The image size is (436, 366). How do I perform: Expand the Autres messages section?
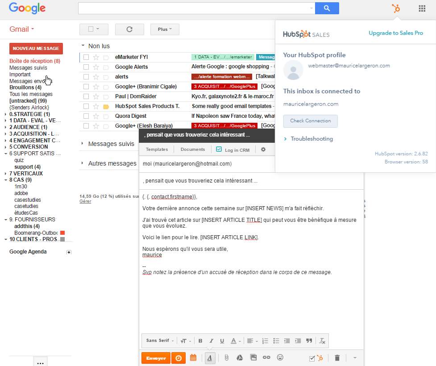coord(82,163)
